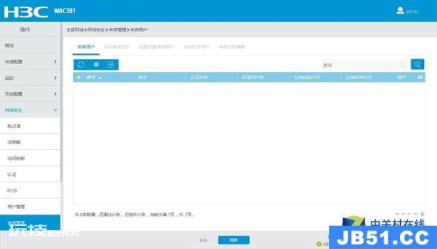Click the 系统 (System) button at the bottom
The image size is (437, 249).
(x=203, y=240)
